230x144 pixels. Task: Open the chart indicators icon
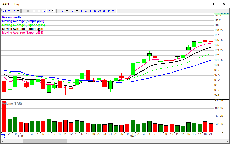tap(9, 11)
